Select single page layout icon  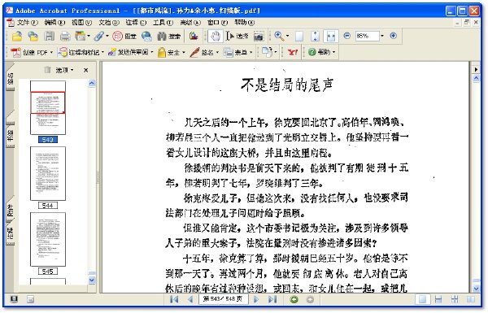423,299
